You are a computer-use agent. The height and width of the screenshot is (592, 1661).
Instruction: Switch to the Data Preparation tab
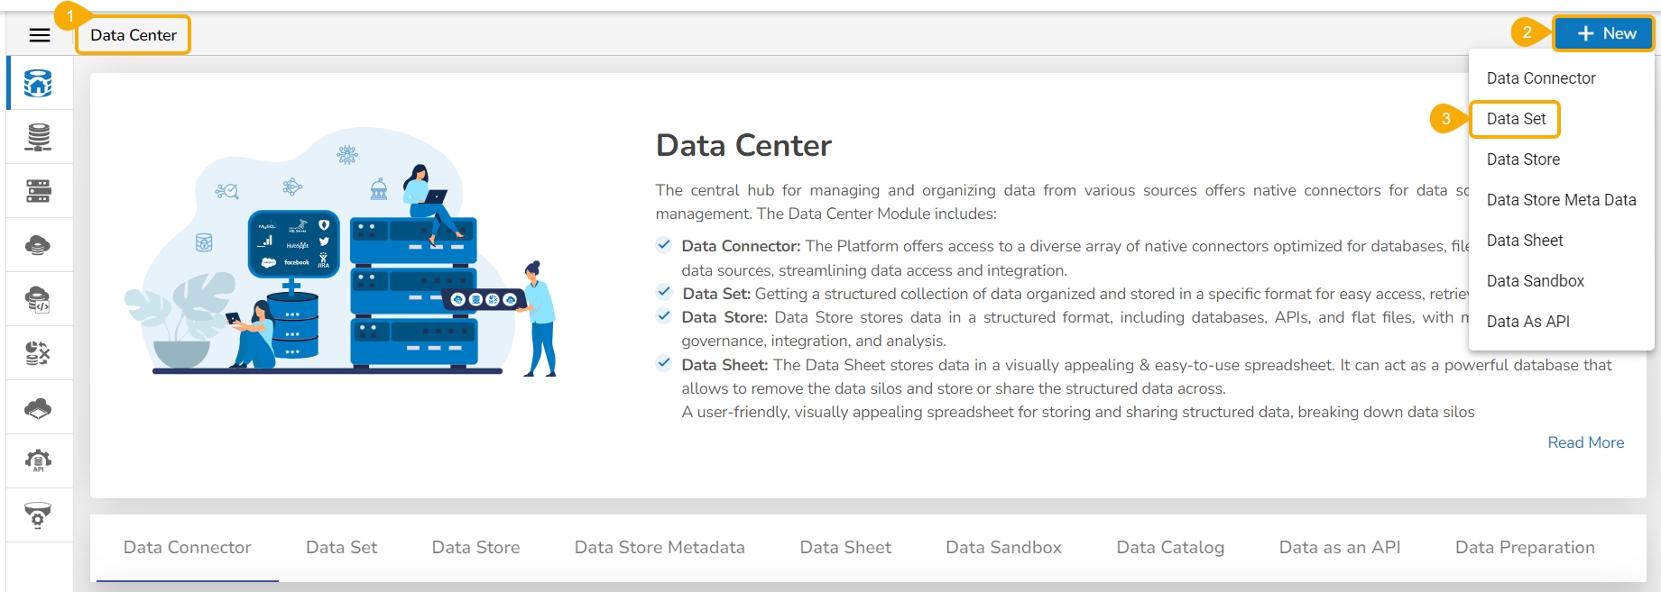pyautogui.click(x=1525, y=547)
